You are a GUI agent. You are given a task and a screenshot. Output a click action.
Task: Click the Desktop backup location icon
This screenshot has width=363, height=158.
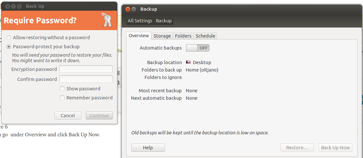188,62
